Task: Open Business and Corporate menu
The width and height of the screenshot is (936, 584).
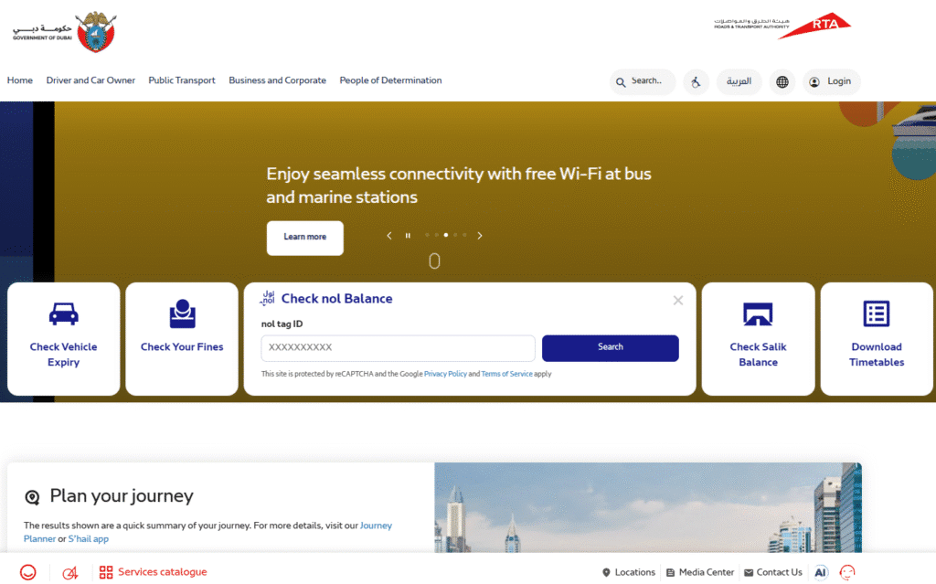Action: 277,80
